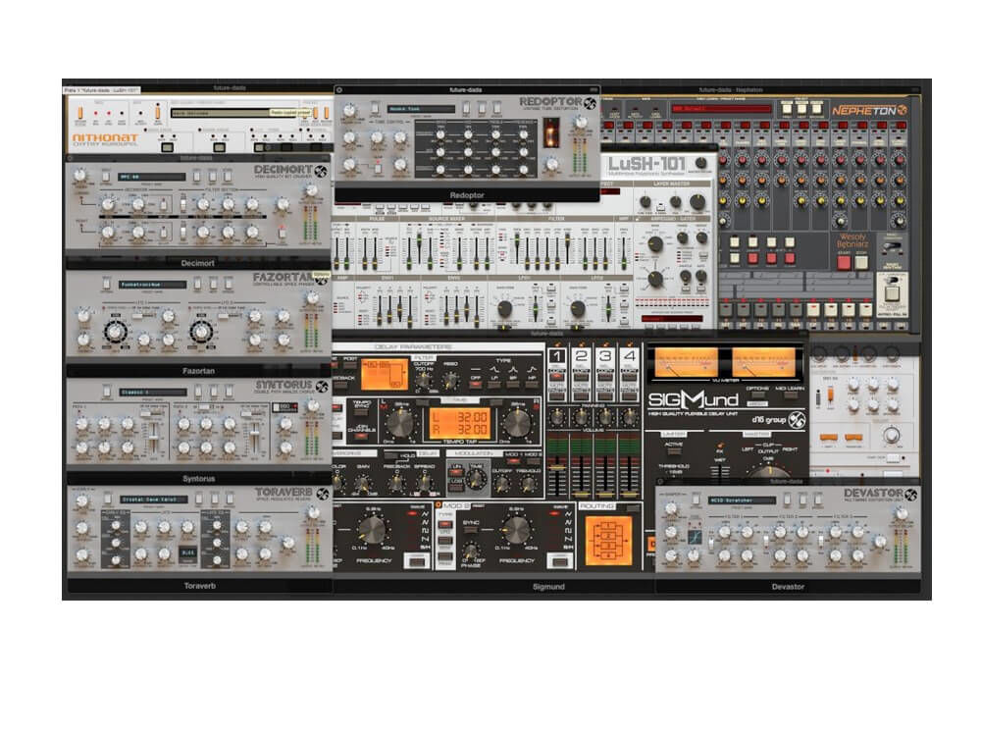Click the round emblem beside the Nepheton name
Screen dimensions: 981x736
[x=903, y=110]
